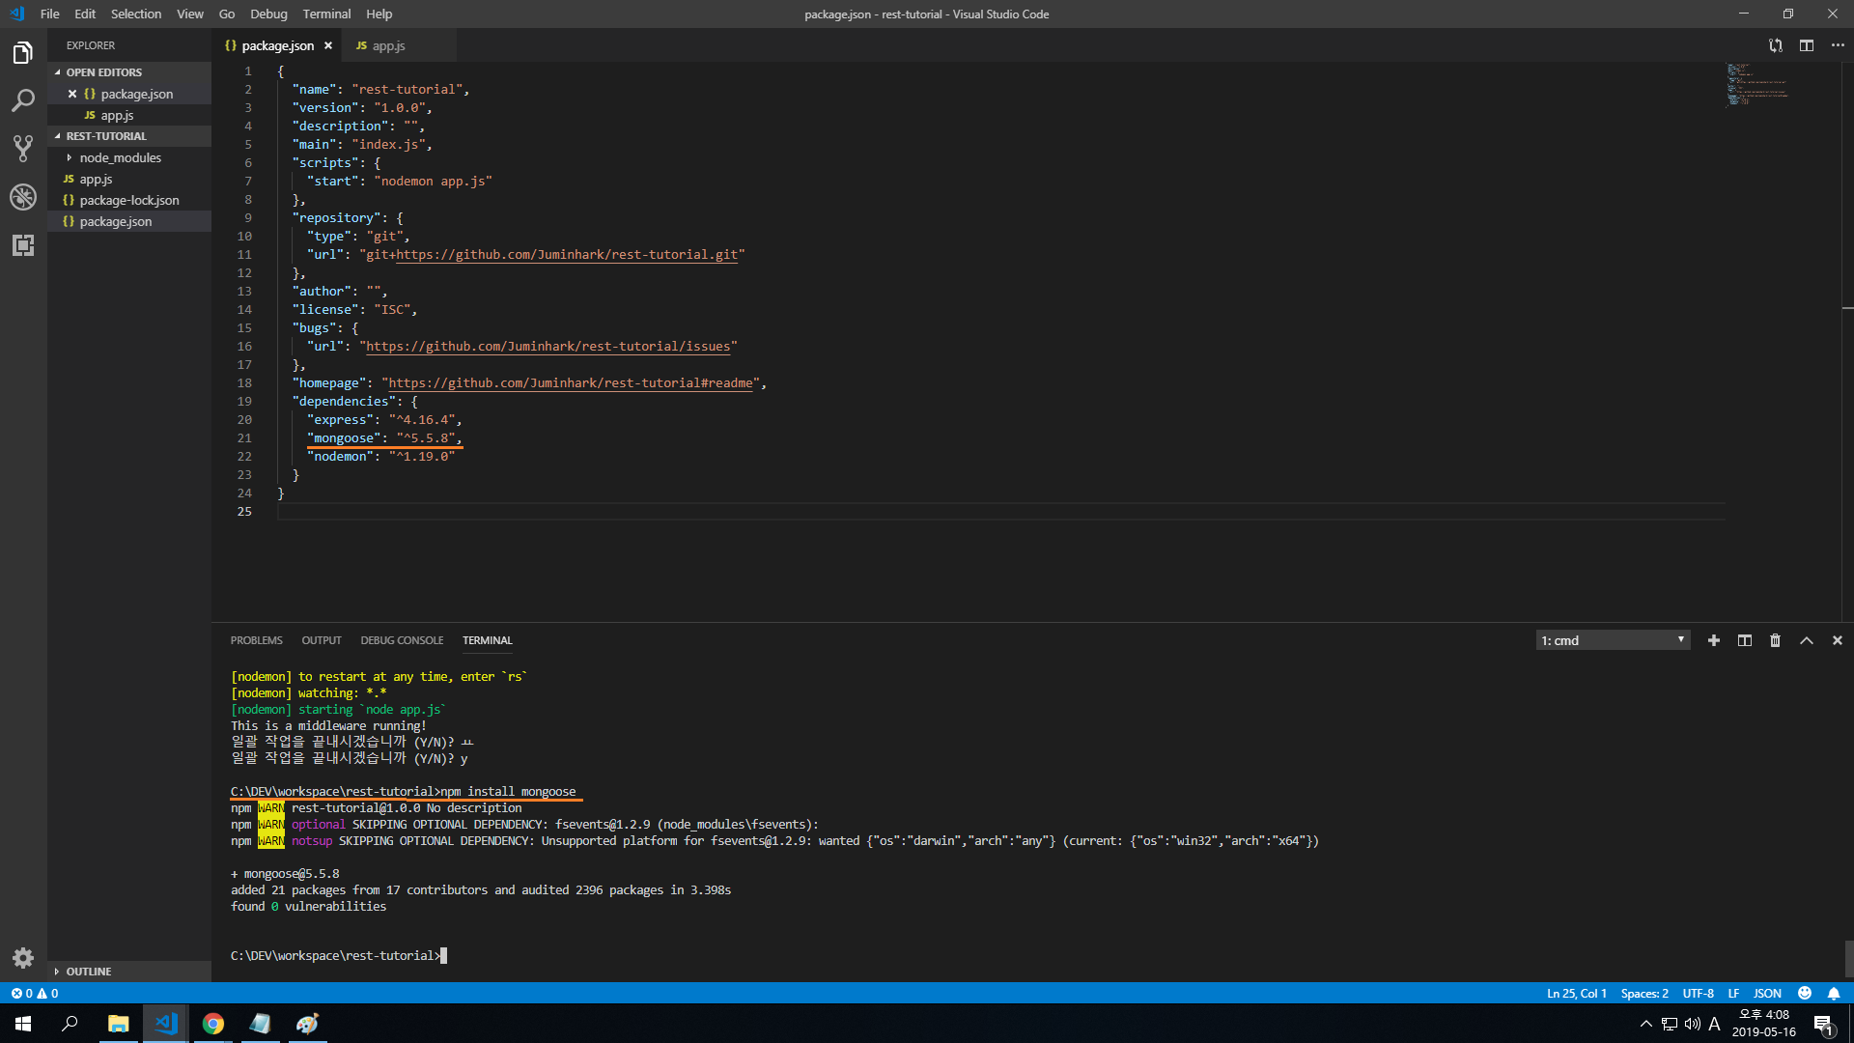1854x1043 pixels.
Task: Open the Explorer view in activity bar
Action: pos(23,53)
